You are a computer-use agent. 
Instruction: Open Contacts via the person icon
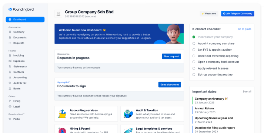[10, 72]
